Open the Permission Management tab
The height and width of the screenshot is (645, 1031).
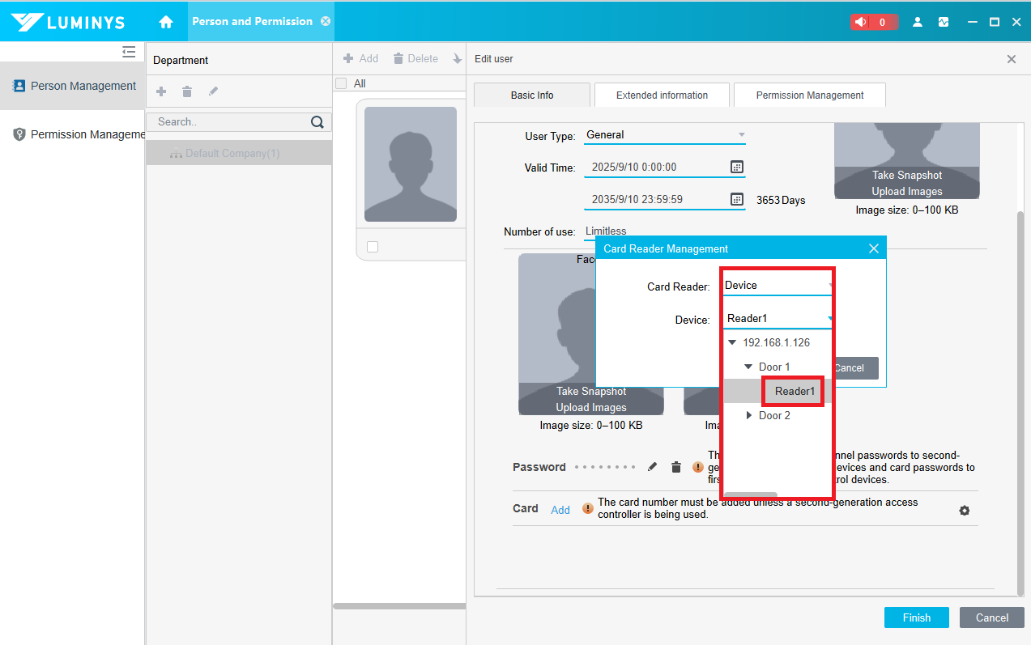point(809,95)
